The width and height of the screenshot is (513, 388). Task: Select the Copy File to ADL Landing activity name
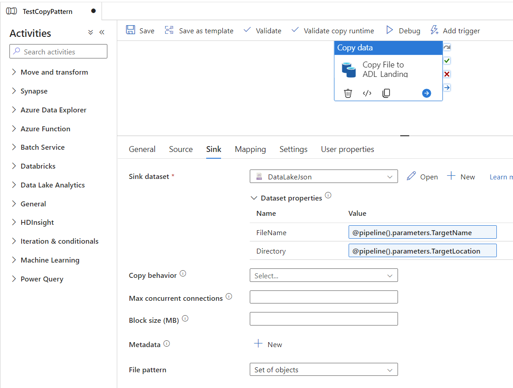(x=385, y=69)
